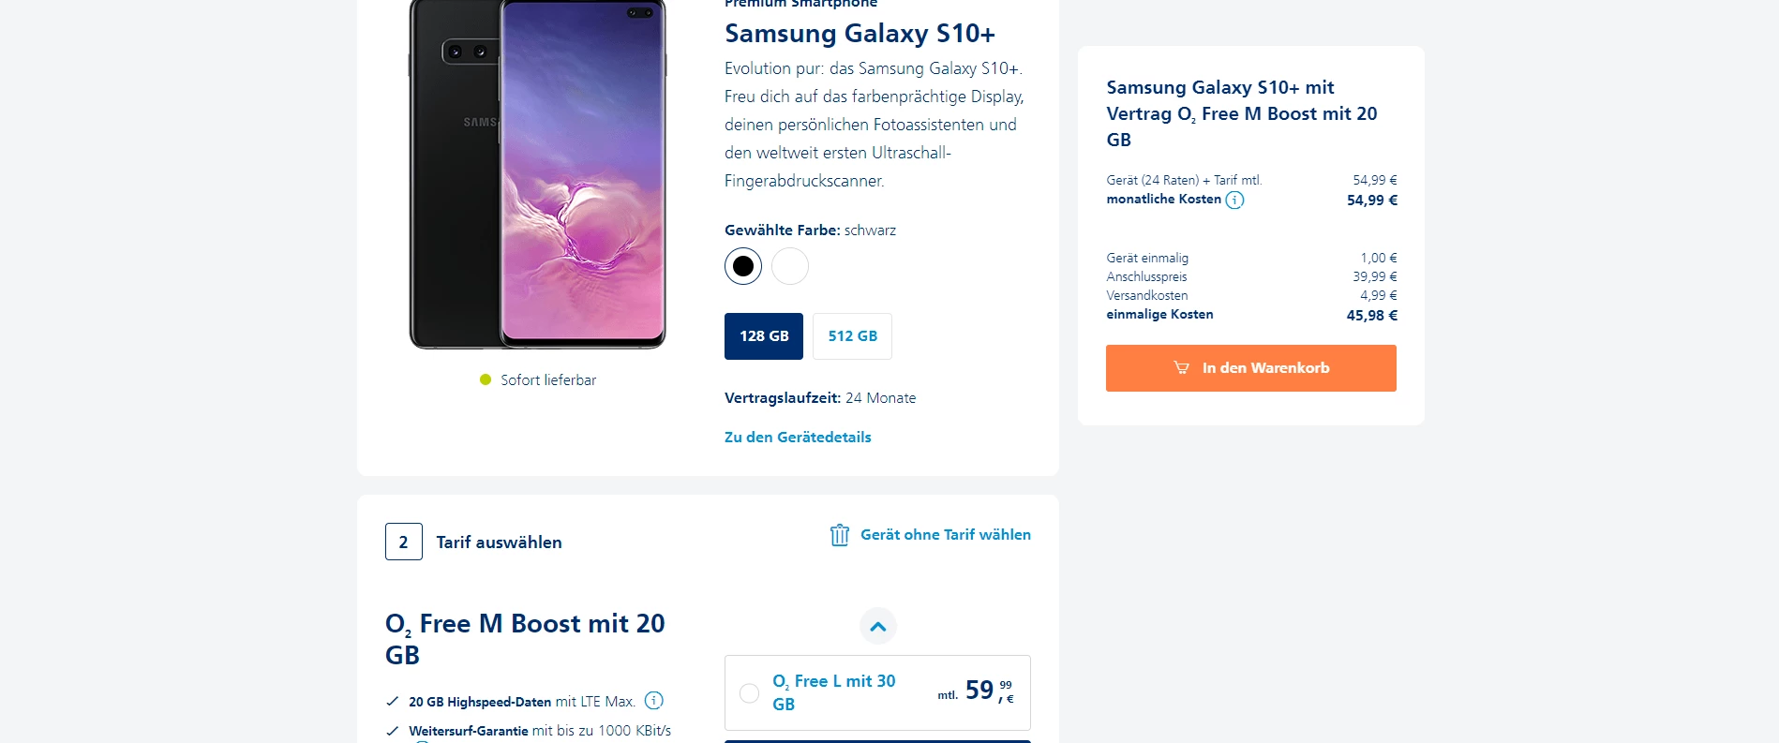Collapse tariff list with the up chevron
The height and width of the screenshot is (743, 1779).
(877, 627)
